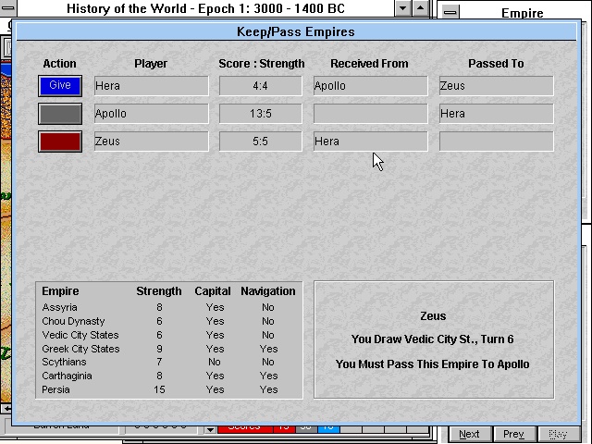Image resolution: width=592 pixels, height=444 pixels.
Task: Click Zeus's empty Passed To field
Action: 496,142
